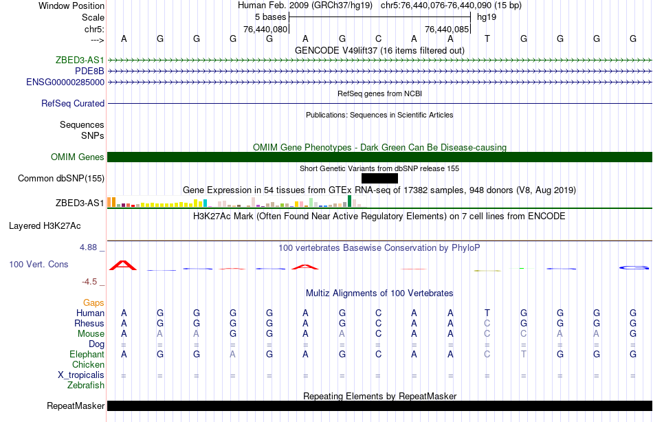653x422 pixels.
Task: Click the 4.88 PhyloP upper limit value
Action: [x=88, y=247]
